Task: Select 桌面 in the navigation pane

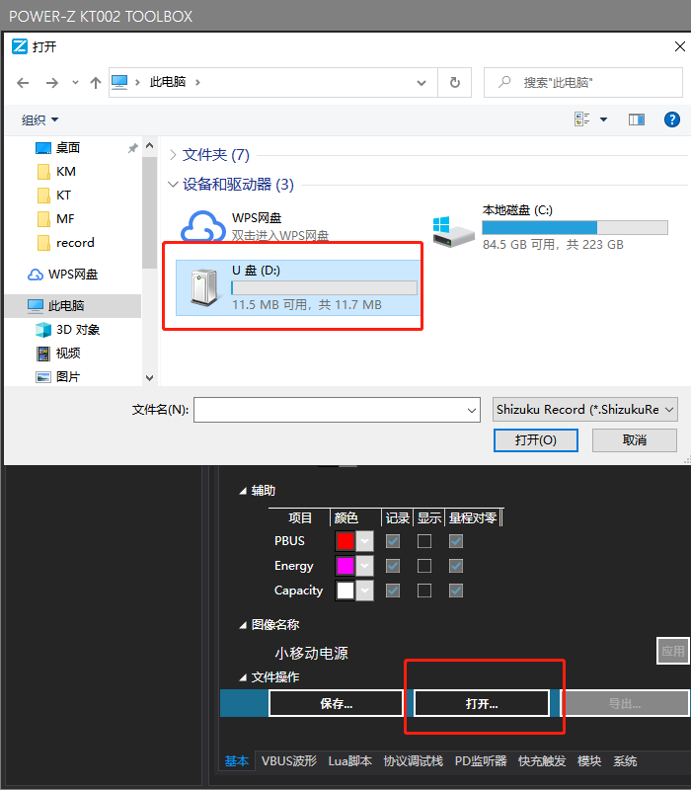Action: pyautogui.click(x=68, y=147)
